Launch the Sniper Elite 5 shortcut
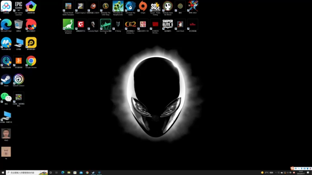 pos(168,25)
